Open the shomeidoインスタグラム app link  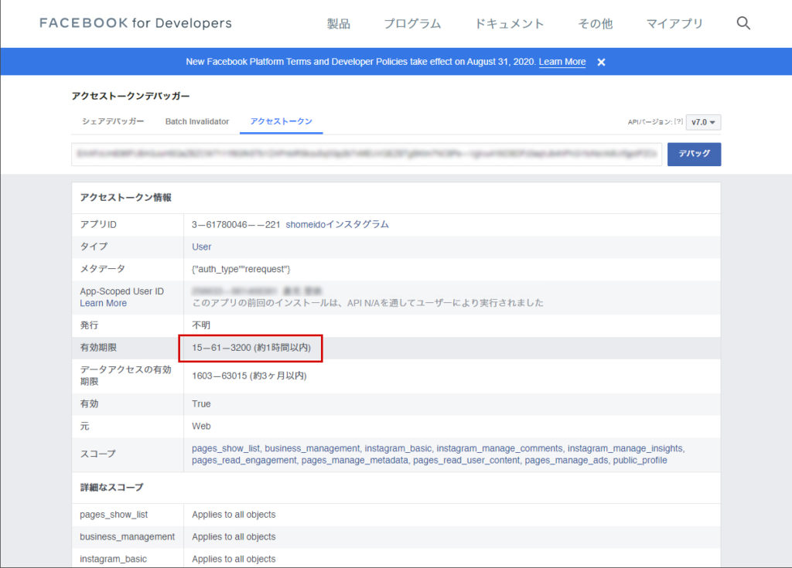pos(337,224)
